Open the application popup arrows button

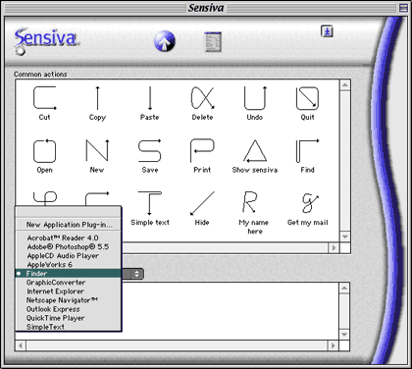[137, 274]
